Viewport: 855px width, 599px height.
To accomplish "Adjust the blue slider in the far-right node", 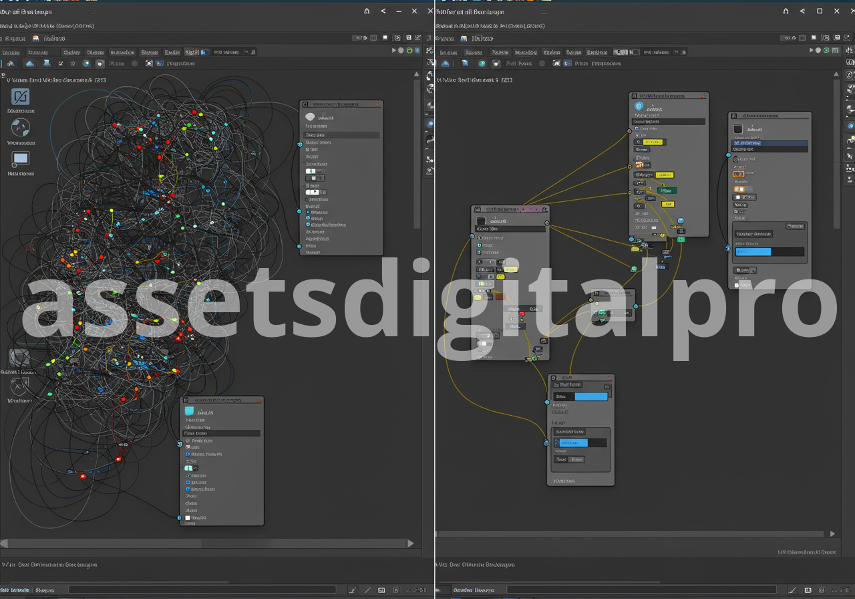I will 769,252.
